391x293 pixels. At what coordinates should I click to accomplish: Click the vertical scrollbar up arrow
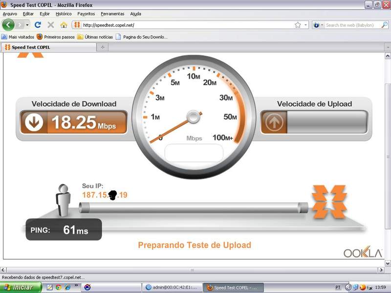tap(388, 56)
